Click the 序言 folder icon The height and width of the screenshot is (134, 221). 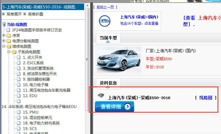point(9,35)
